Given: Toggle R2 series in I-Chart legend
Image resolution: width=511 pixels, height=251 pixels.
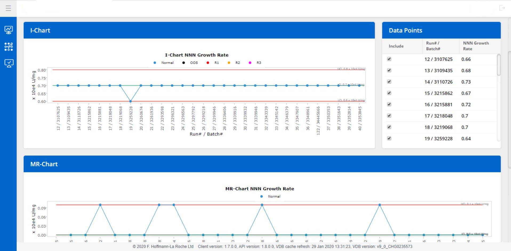Looking at the screenshot, I should pos(234,63).
